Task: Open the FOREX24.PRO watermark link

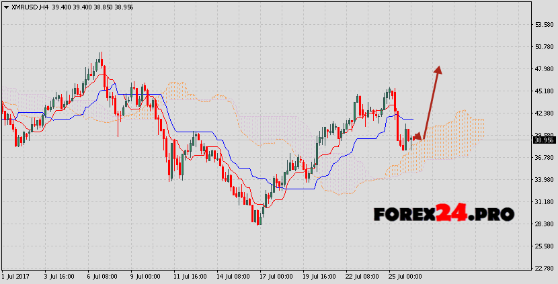Action: 444,214
